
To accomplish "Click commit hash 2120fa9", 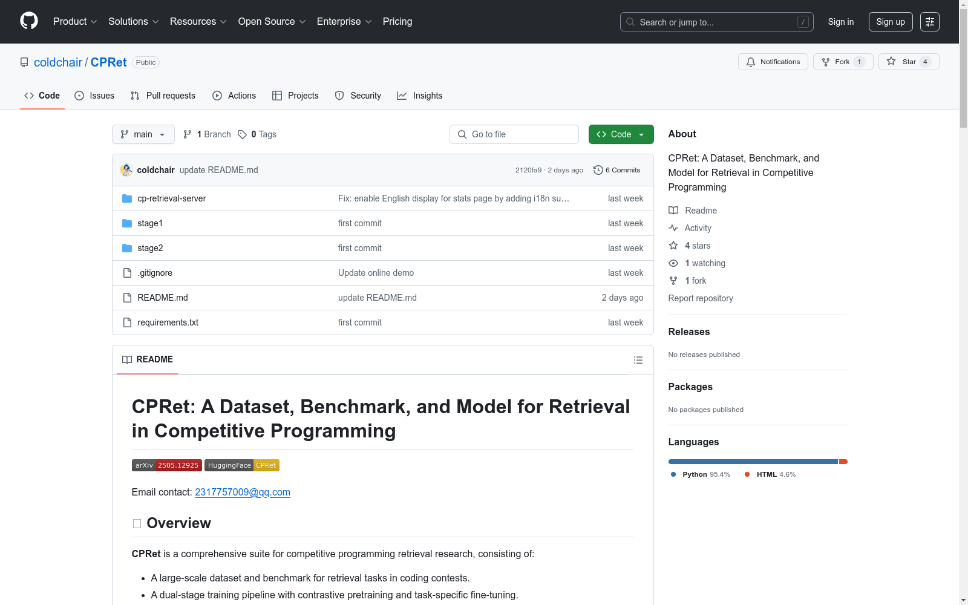I will pos(529,170).
